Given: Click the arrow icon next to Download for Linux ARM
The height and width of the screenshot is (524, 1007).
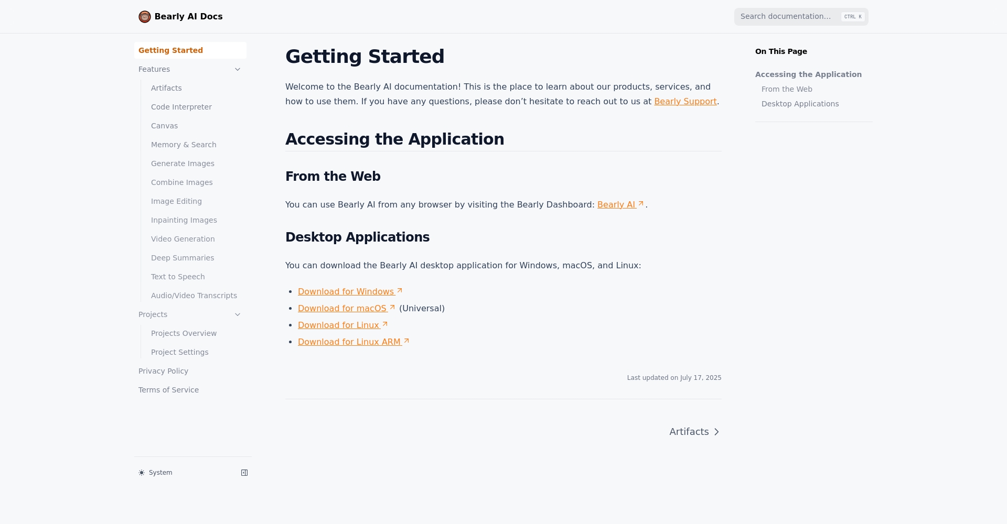Looking at the screenshot, I should (406, 341).
